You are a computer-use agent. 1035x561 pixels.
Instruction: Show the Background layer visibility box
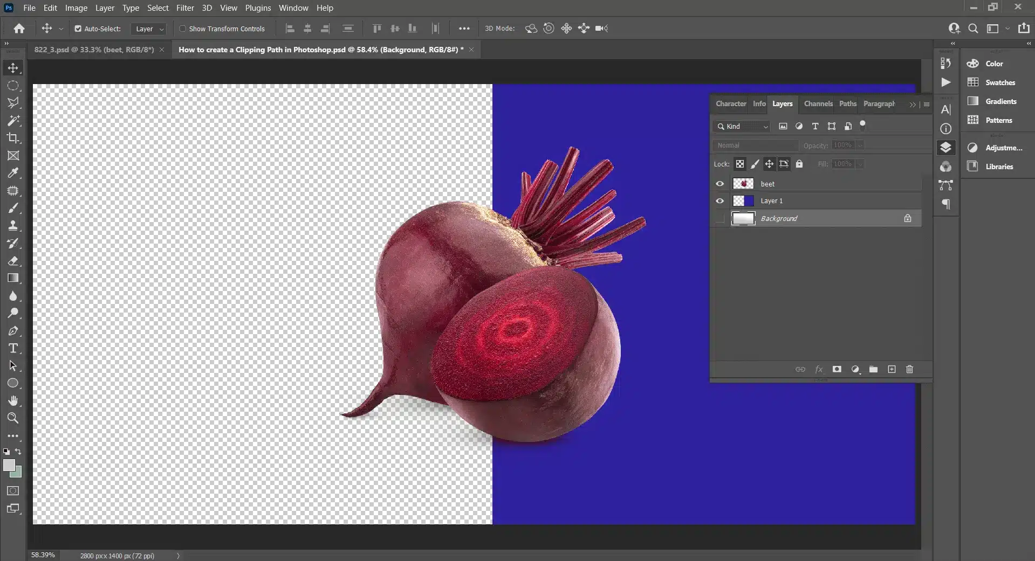719,218
